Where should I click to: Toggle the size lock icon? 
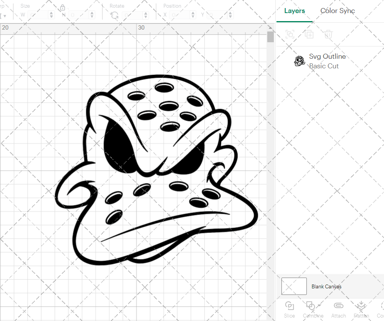pos(63,8)
